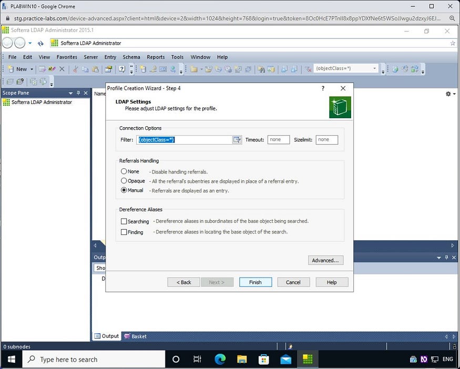Click the Windows Start button
Screen dimensions: 460x369
[x=12, y=360]
